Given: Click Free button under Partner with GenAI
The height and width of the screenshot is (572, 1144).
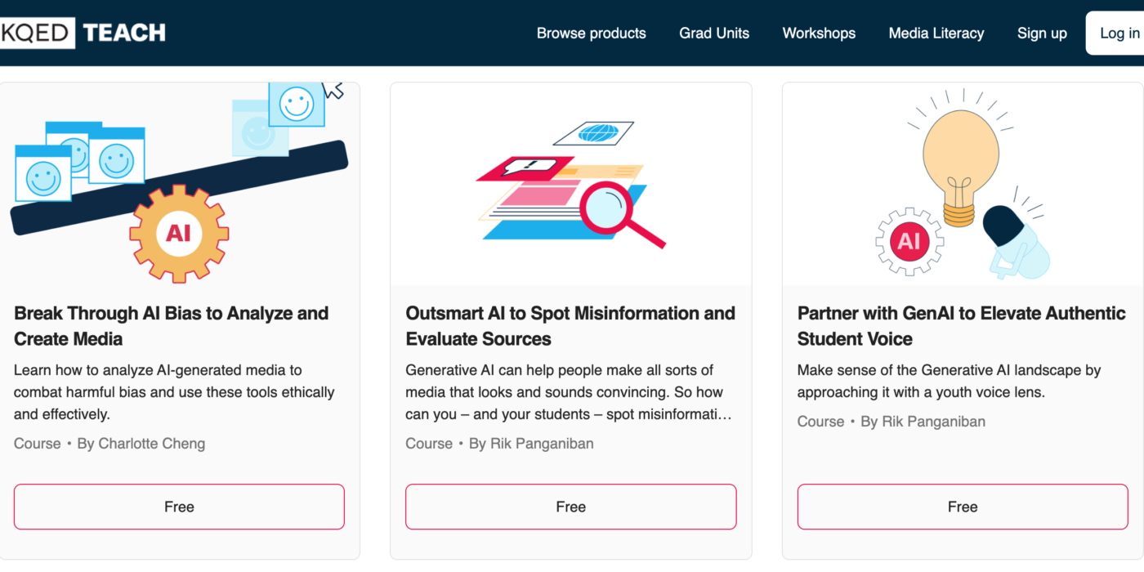Looking at the screenshot, I should [962, 507].
